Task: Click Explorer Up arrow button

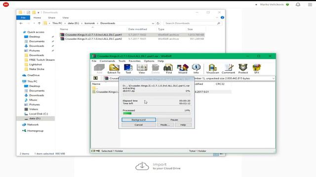Action: click(39, 23)
